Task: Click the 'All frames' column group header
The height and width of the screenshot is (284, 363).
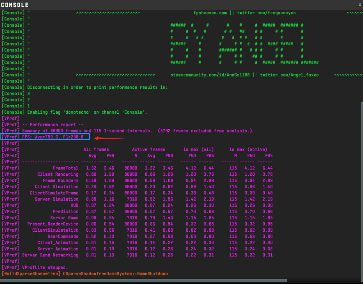Action: 96,149
